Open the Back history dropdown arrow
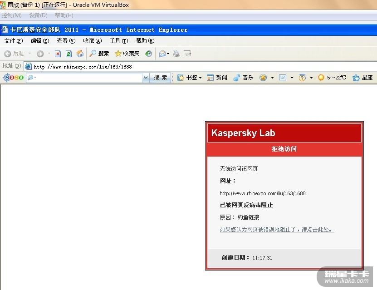 click(x=30, y=53)
